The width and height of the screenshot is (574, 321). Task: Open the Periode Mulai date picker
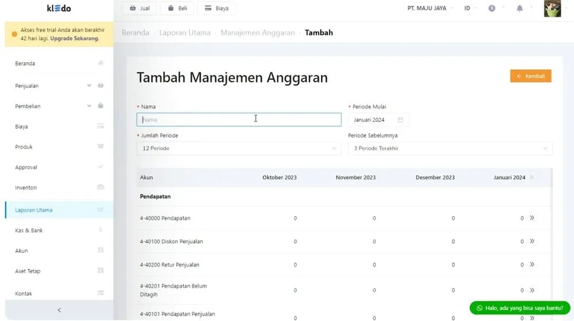pyautogui.click(x=378, y=119)
